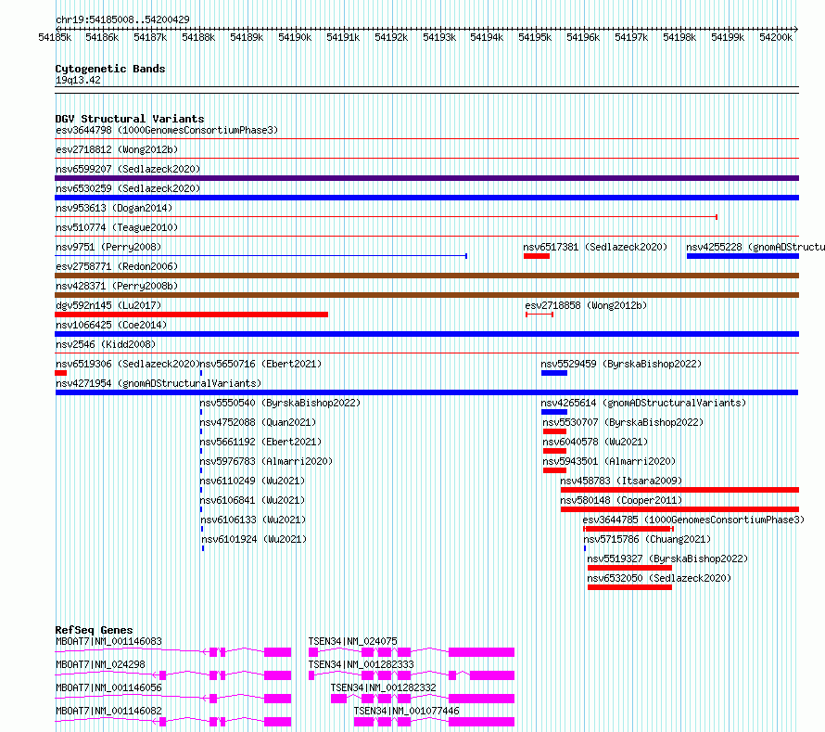Click the nsv953613 (Dogan2014) label
This screenshot has height=732, width=825.
tap(114, 208)
